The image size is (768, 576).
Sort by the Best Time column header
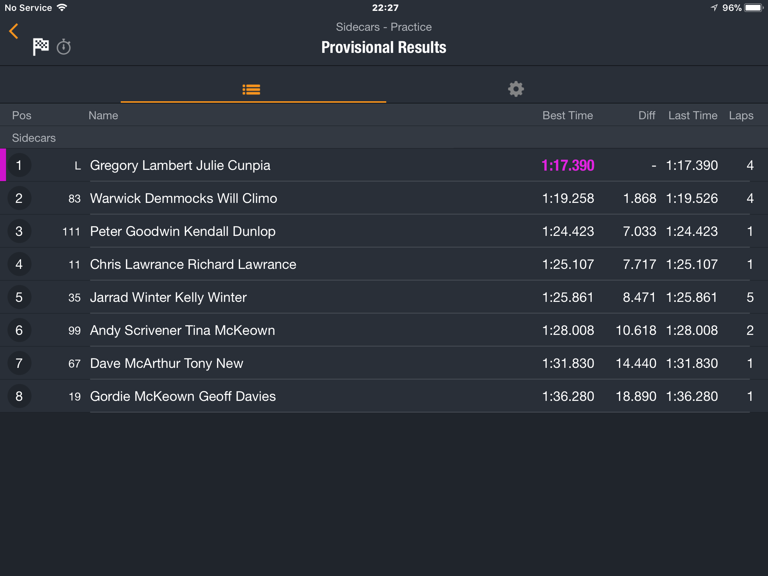(x=568, y=115)
